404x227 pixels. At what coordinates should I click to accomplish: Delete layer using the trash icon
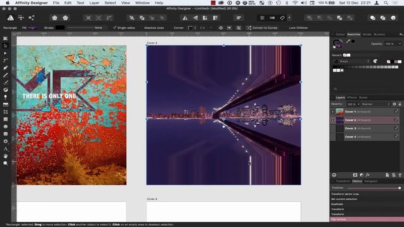tap(400, 175)
